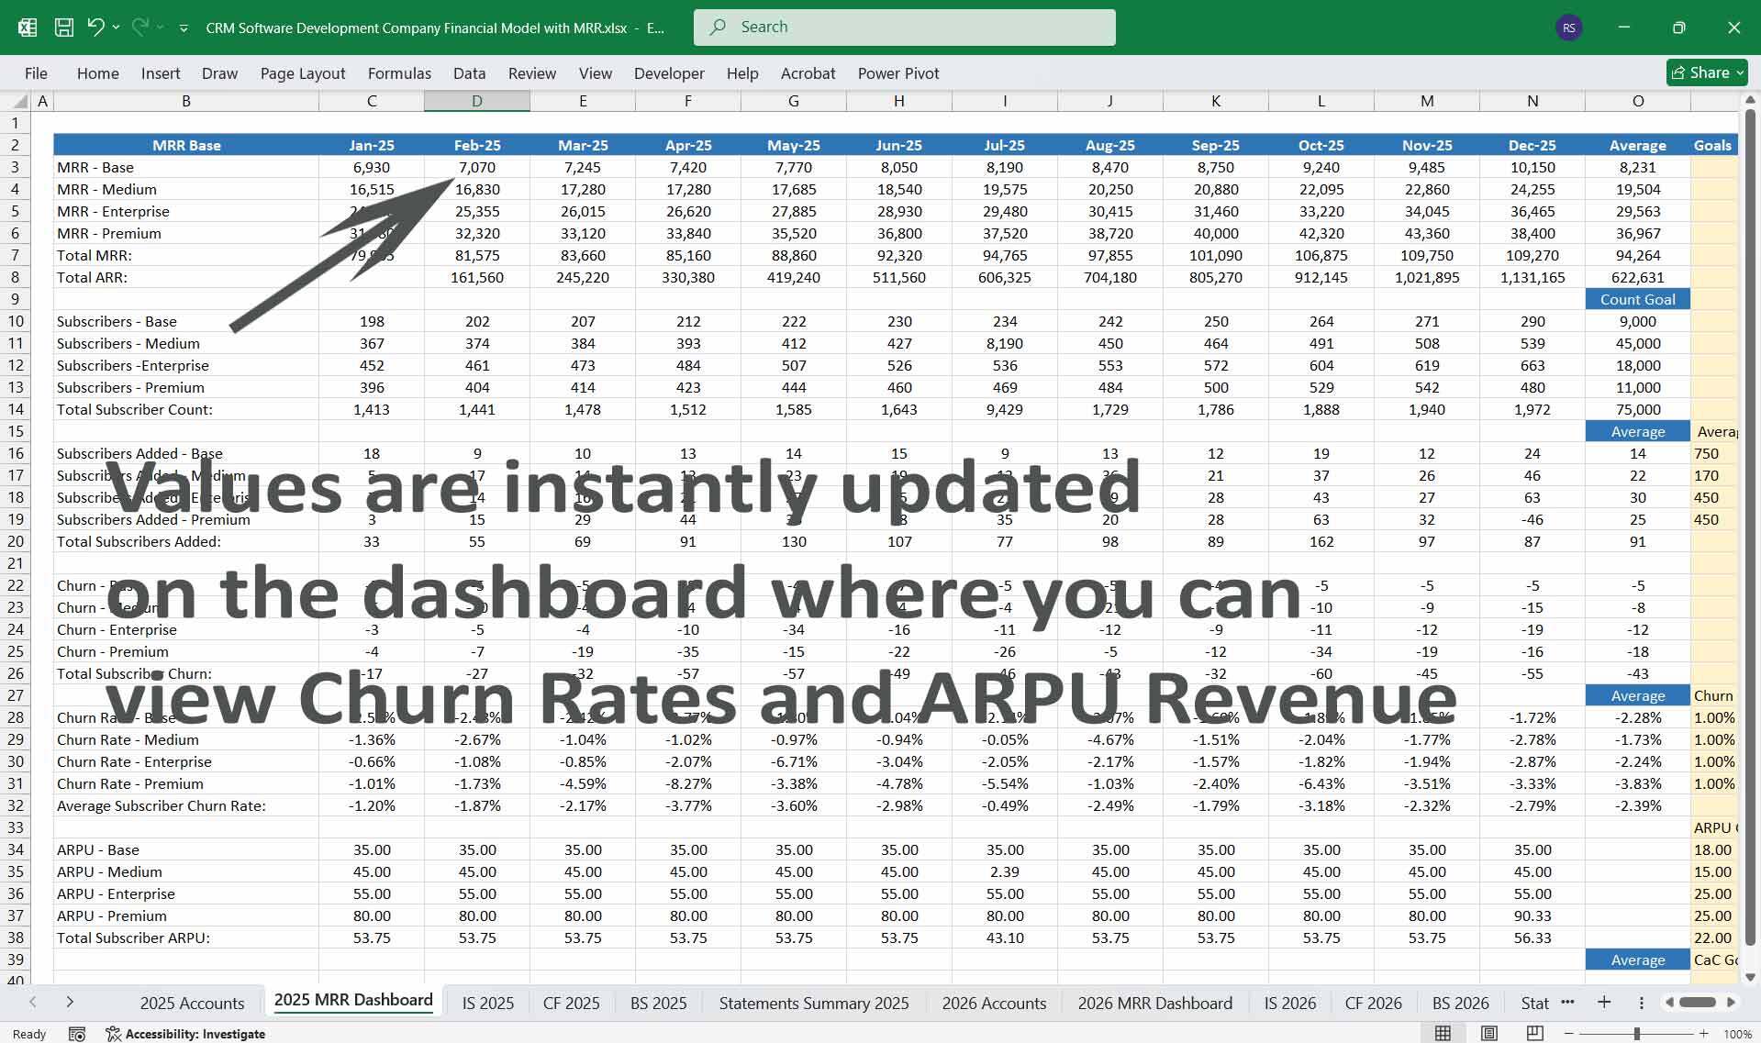The image size is (1761, 1043).
Task: Restore down the Excel window
Action: 1679,28
